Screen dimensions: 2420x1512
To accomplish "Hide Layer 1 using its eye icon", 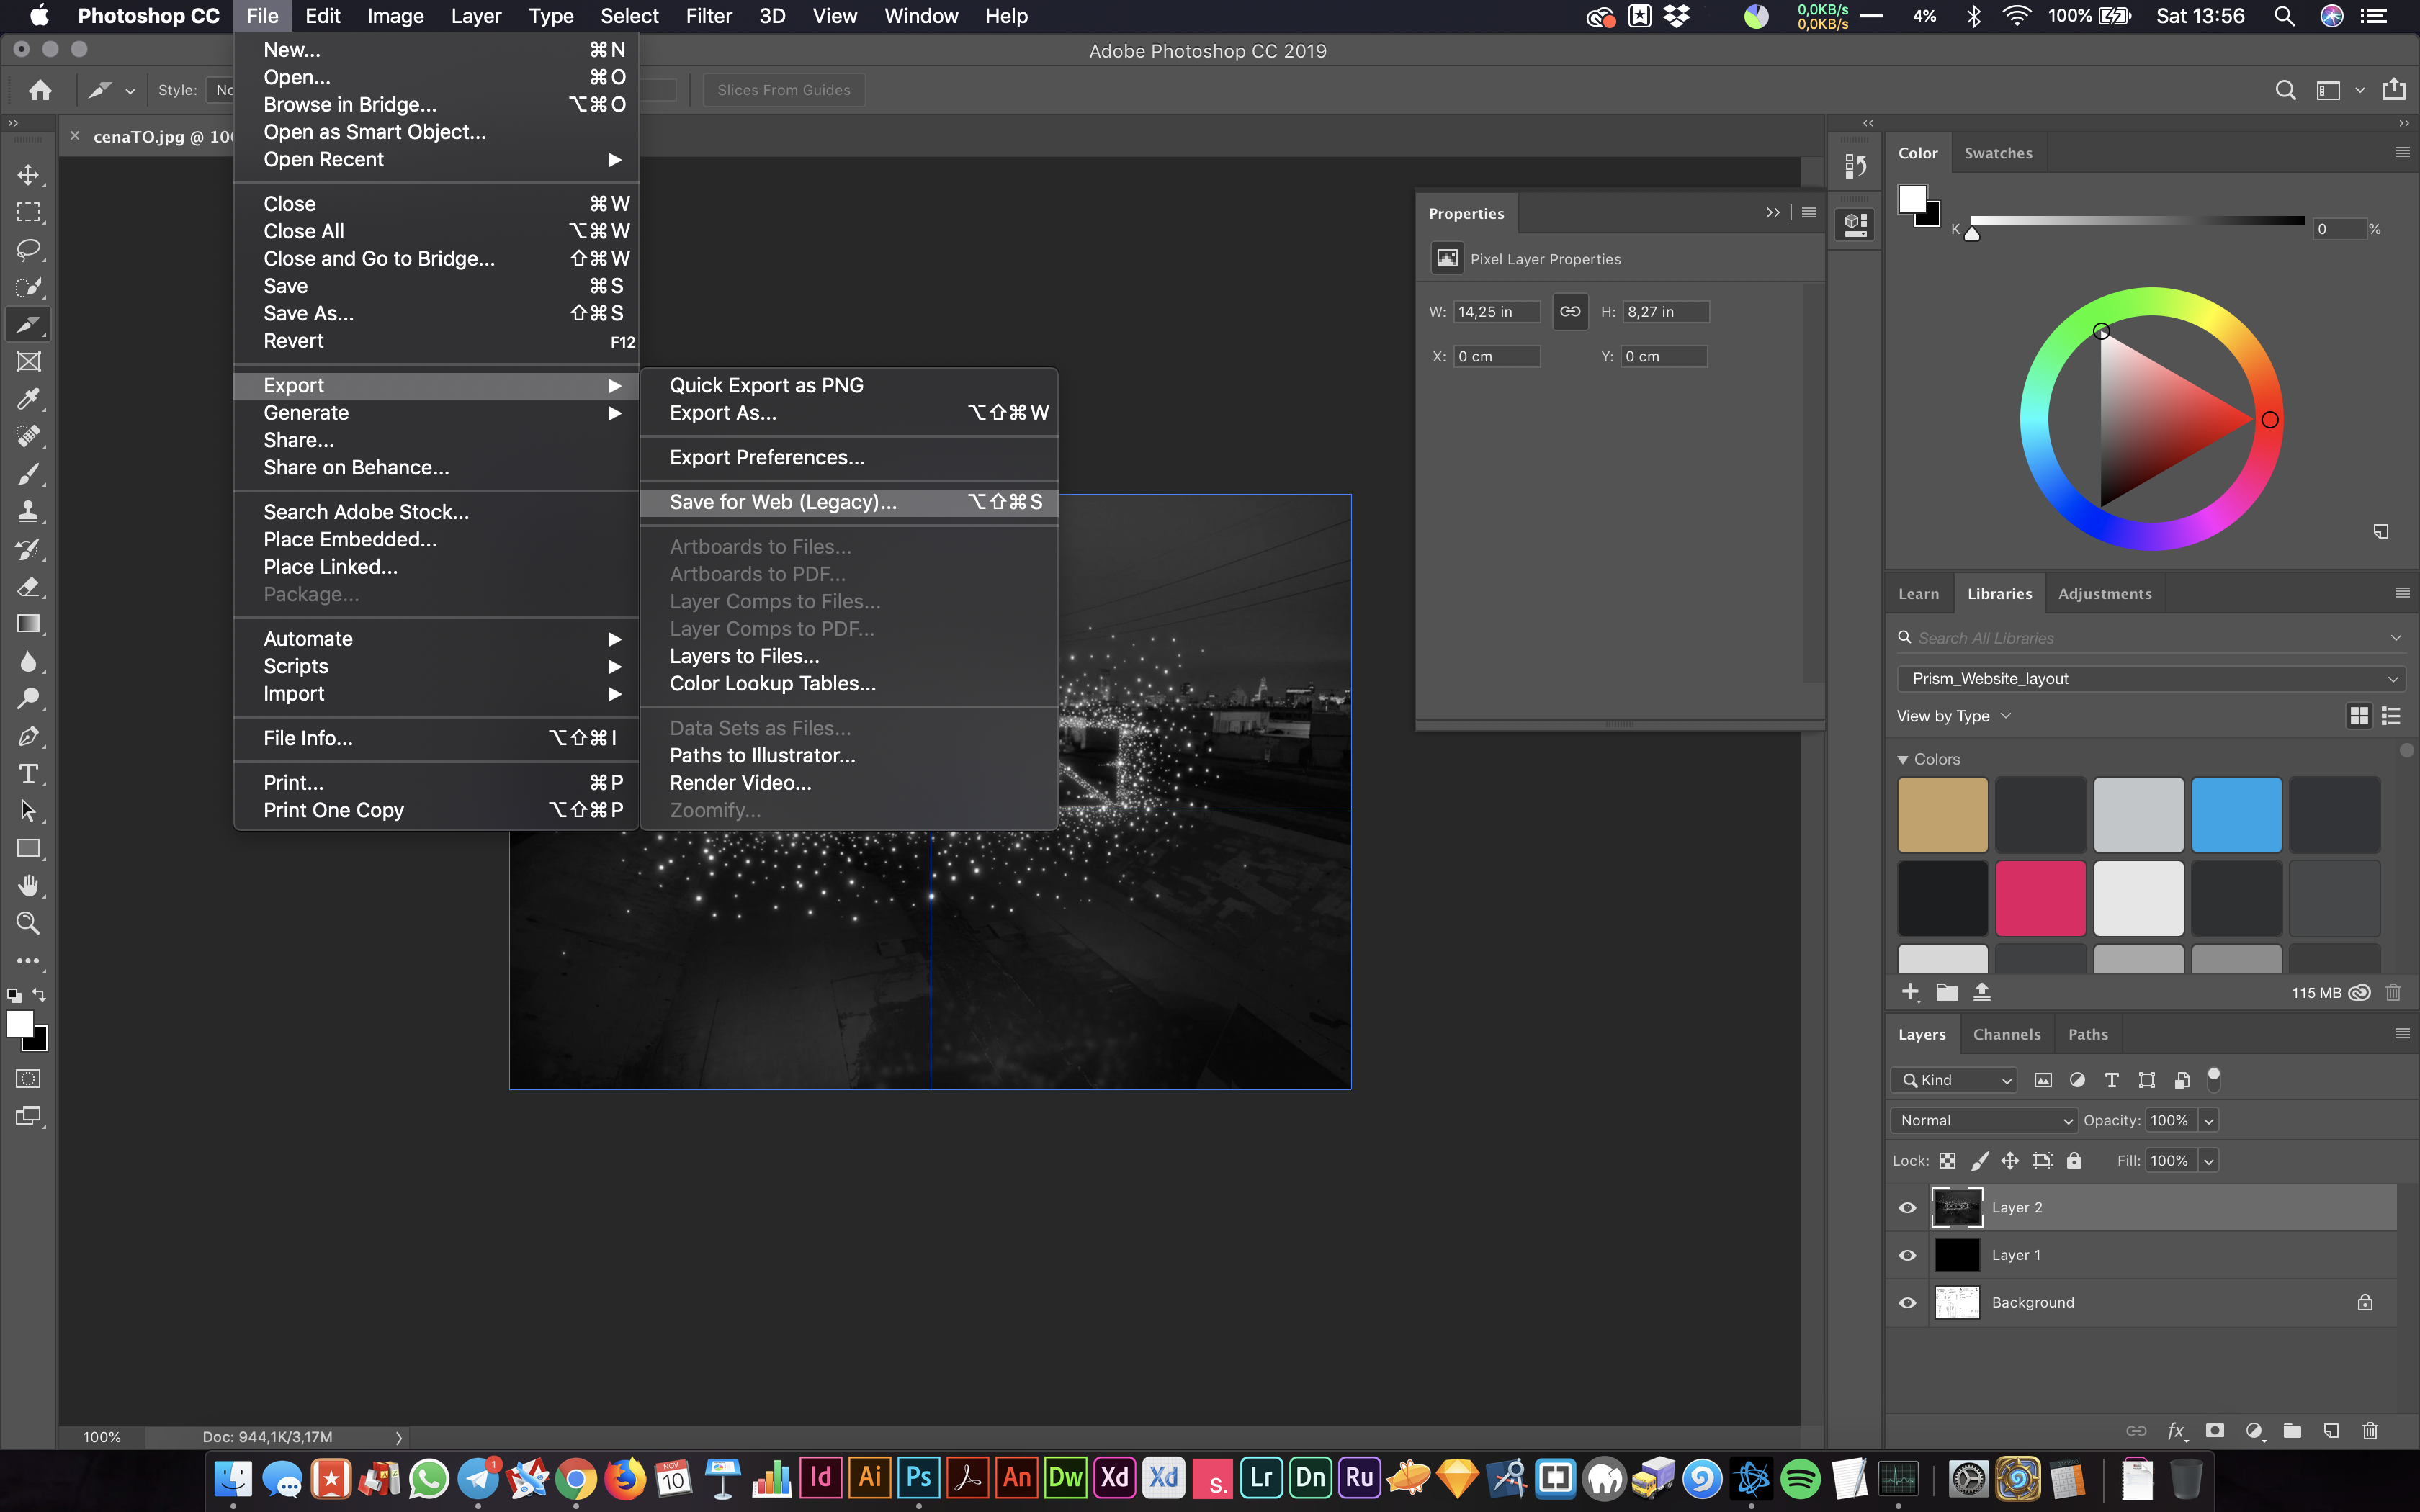I will coord(1907,1255).
